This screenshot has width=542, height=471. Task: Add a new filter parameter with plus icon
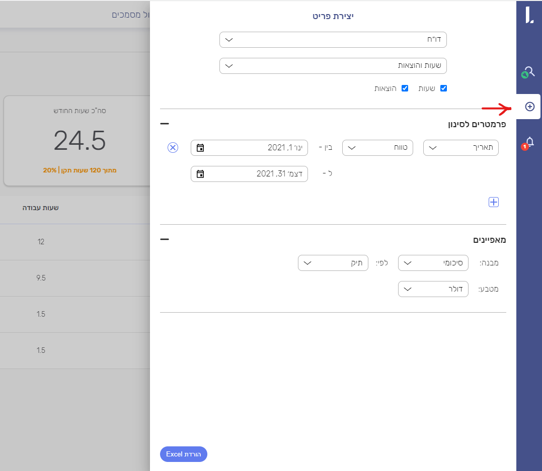[494, 202]
